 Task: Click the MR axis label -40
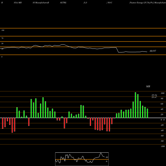[162, 130]
